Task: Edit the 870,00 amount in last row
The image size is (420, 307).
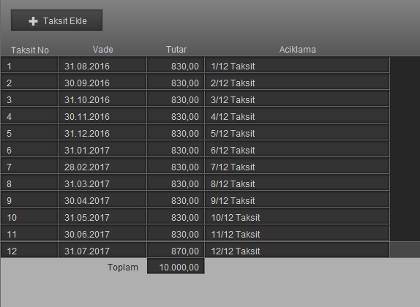Action: coord(176,250)
